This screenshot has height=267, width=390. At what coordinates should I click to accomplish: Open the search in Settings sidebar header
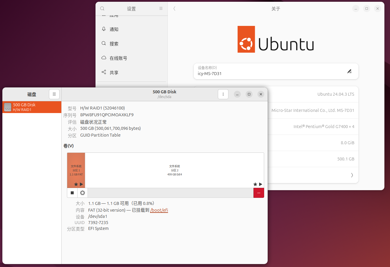(x=102, y=9)
